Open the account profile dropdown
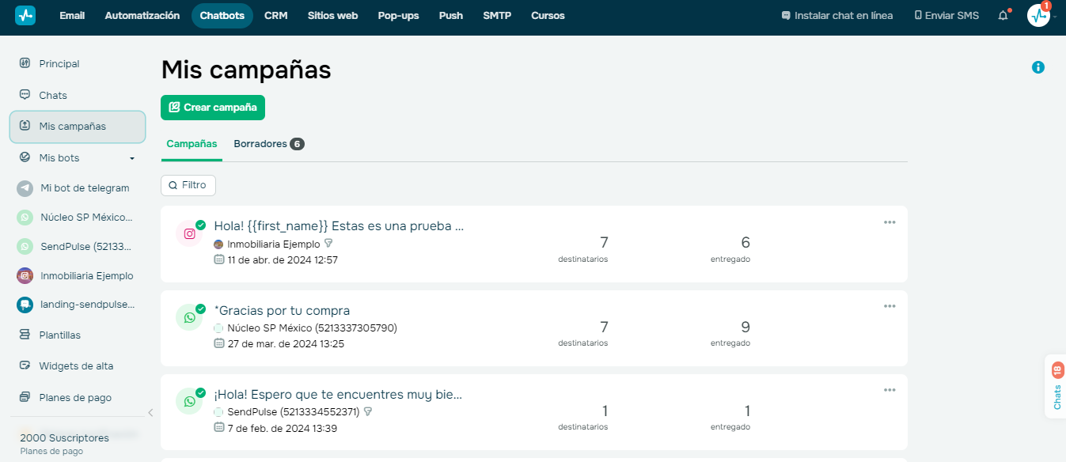The image size is (1066, 462). (x=1038, y=16)
